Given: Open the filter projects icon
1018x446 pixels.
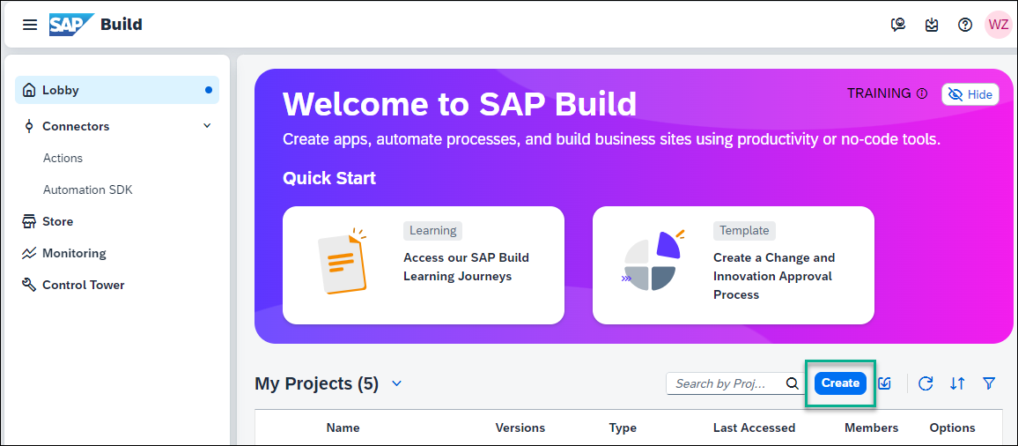Looking at the screenshot, I should pyautogui.click(x=989, y=383).
